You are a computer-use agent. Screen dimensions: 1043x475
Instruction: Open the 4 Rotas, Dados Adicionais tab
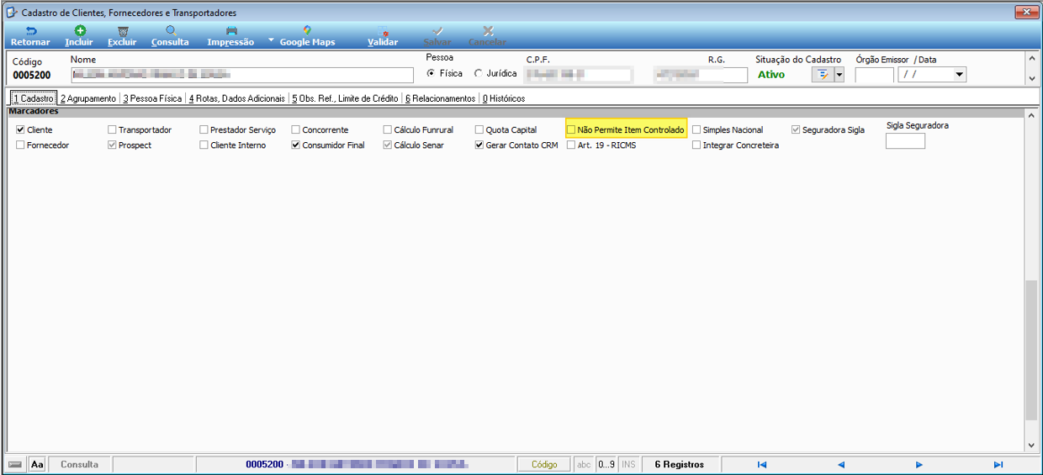point(237,98)
